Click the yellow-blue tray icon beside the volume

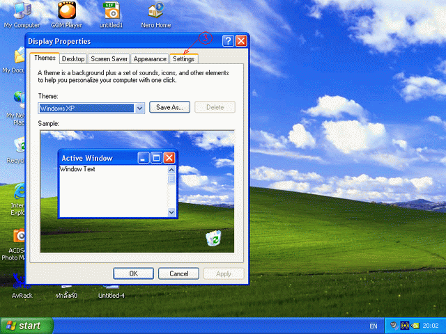coord(404,325)
